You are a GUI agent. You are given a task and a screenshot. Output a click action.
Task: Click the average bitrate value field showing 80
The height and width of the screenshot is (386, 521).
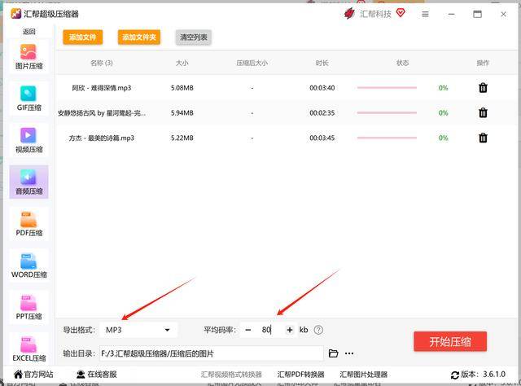click(x=269, y=330)
